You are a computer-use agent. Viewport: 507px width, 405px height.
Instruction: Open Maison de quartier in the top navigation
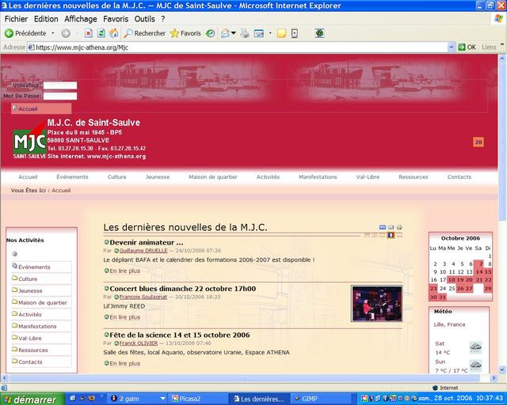click(213, 177)
